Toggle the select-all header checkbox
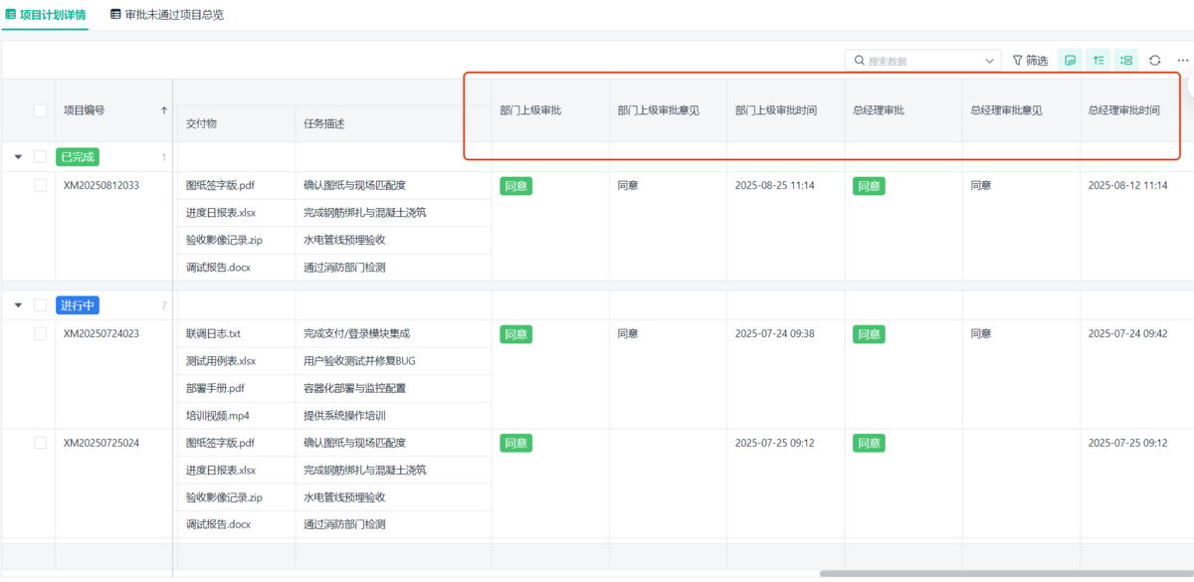This screenshot has height=582, width=1194. [x=41, y=110]
